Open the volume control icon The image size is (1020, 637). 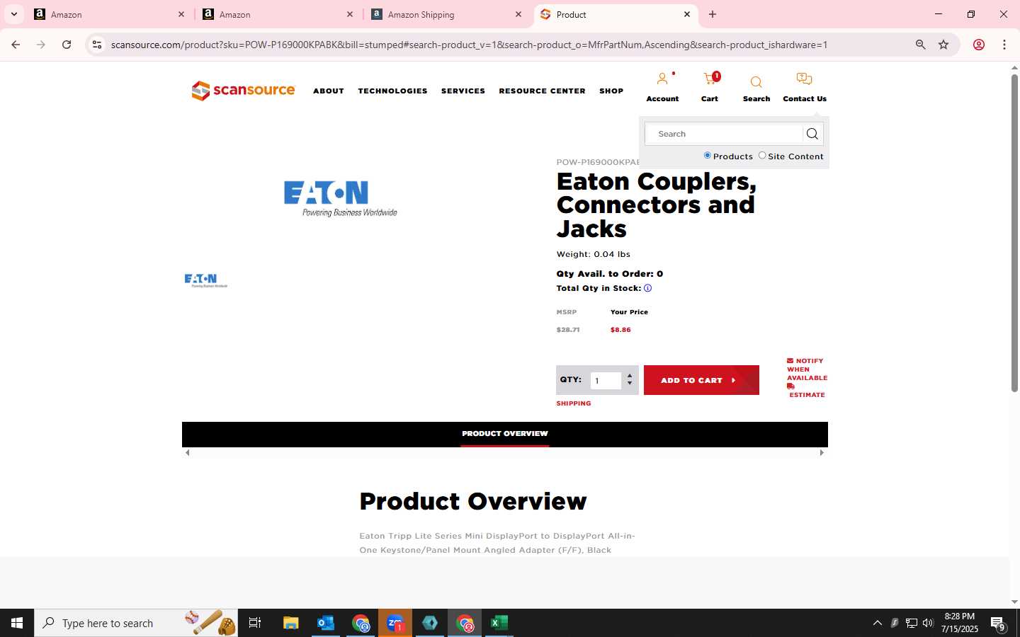pyautogui.click(x=928, y=623)
